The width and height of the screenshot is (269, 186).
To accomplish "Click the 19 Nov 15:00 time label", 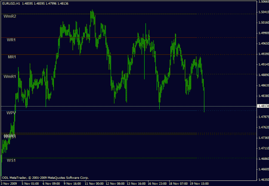I will pos(199,183).
